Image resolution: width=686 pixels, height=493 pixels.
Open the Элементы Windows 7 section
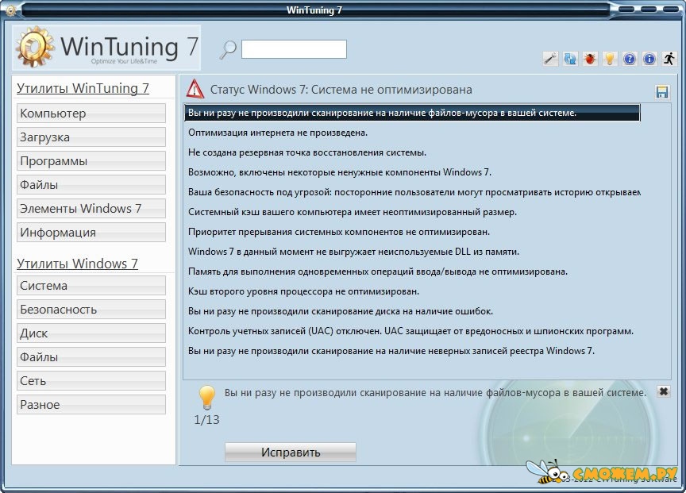(91, 209)
